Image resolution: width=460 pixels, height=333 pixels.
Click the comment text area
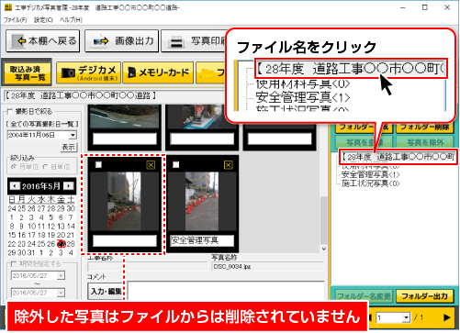tap(226, 291)
